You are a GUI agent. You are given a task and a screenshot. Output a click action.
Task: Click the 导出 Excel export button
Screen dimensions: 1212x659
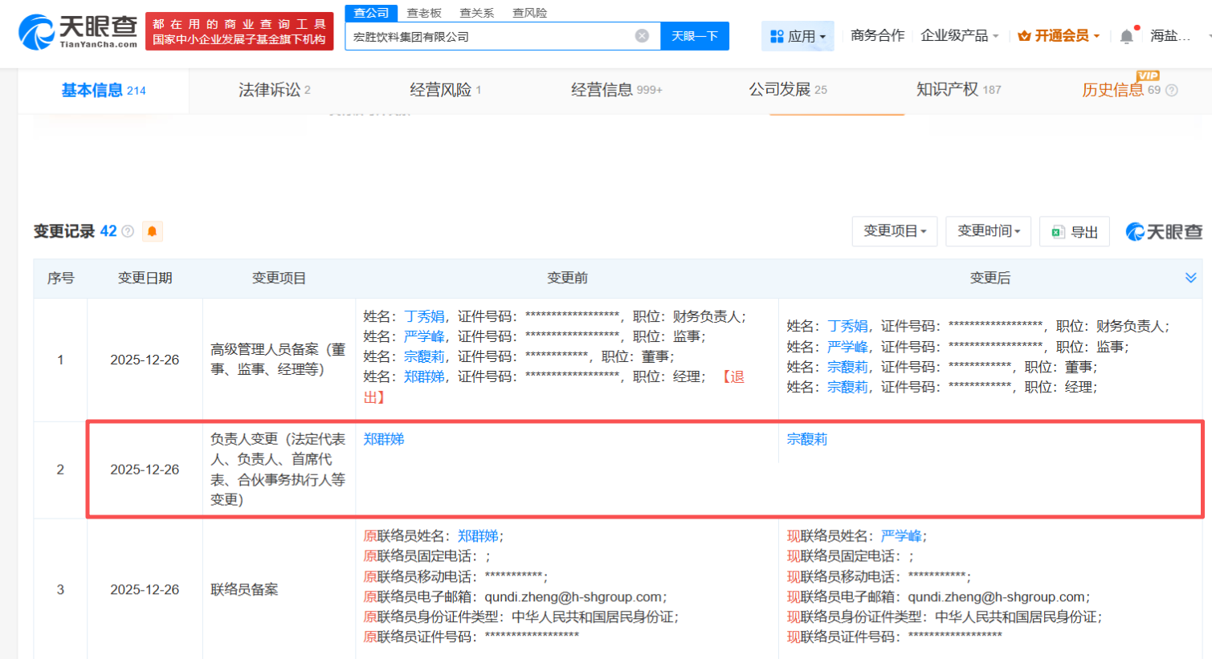click(x=1075, y=232)
